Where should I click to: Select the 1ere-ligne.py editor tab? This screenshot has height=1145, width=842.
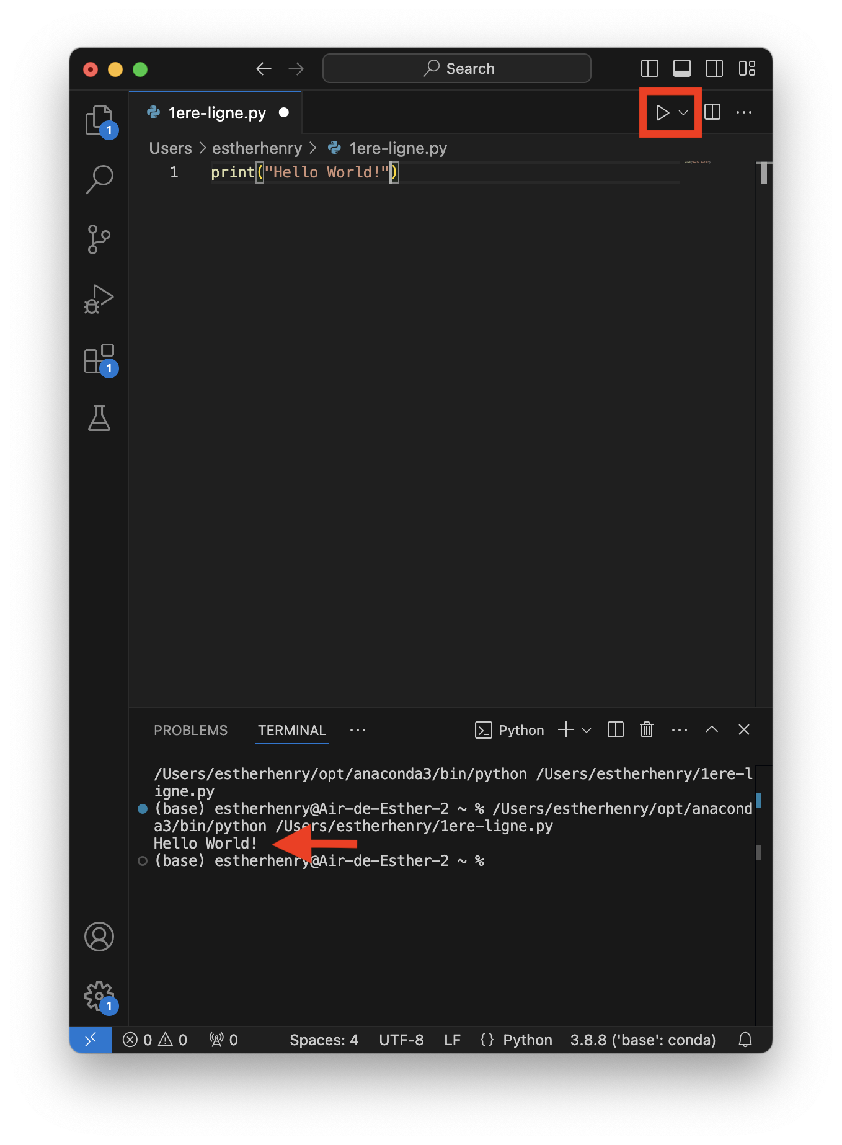216,113
